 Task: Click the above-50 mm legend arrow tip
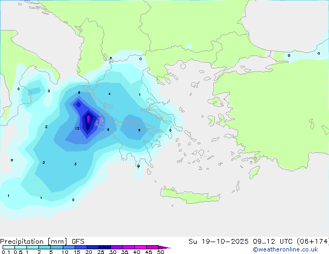coord(164,247)
